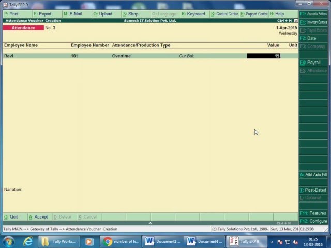This screenshot has width=331, height=248.
Task: Click the Ctrl + M label in the header
Action: (284, 21)
